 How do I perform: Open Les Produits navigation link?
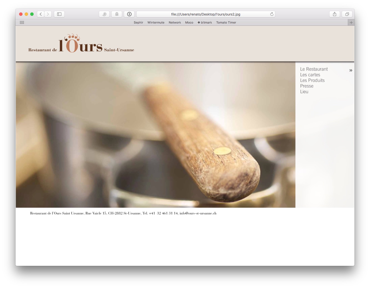[x=312, y=80]
